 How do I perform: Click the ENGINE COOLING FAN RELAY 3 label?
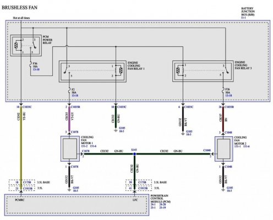tap(243, 65)
